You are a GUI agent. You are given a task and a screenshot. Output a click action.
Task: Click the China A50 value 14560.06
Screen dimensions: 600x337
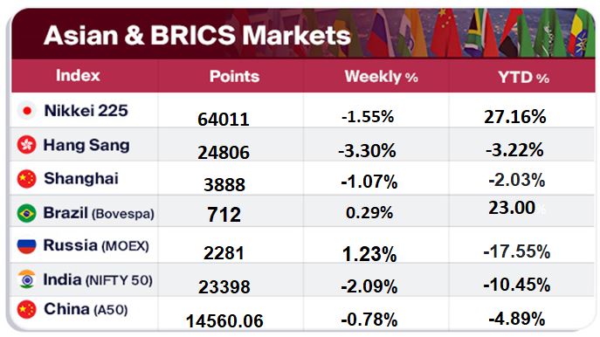click(224, 321)
